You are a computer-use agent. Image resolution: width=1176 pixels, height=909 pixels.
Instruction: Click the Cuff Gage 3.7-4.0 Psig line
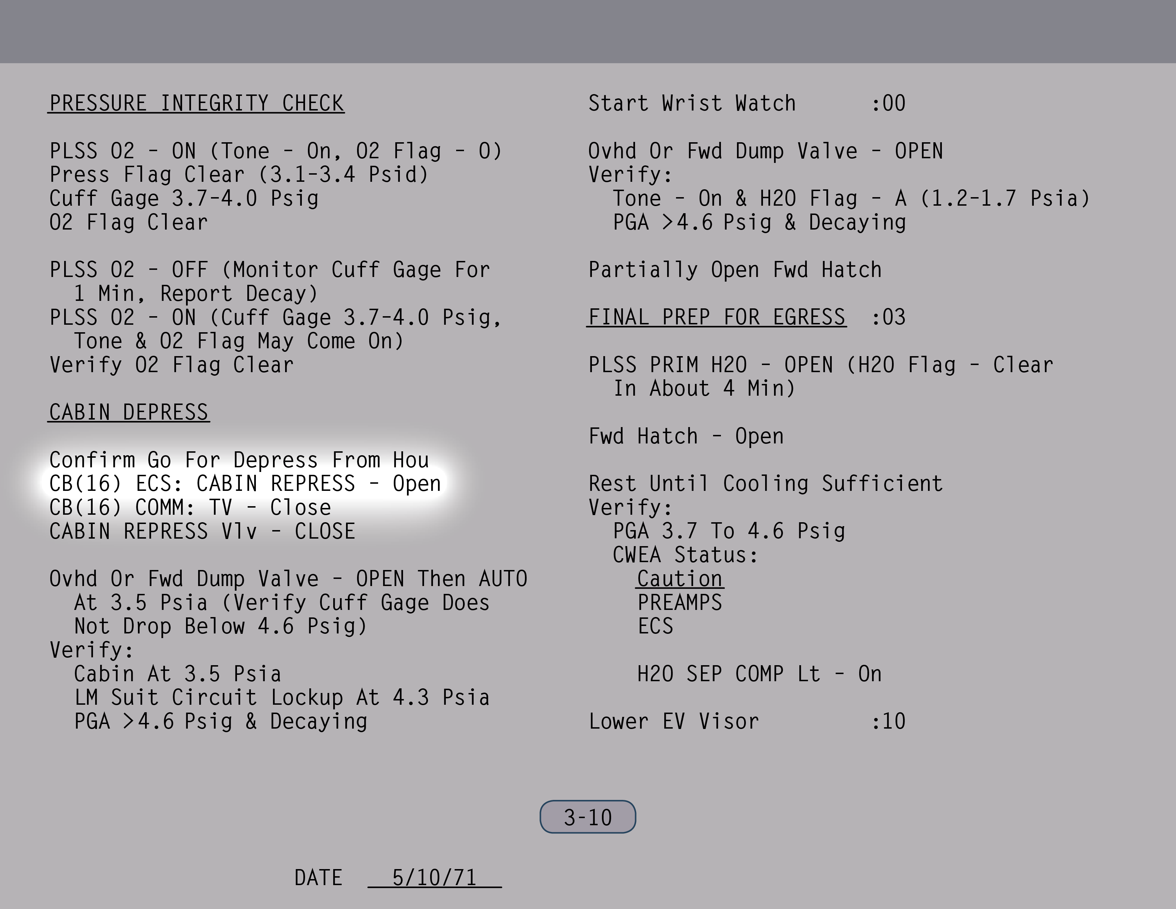(184, 199)
